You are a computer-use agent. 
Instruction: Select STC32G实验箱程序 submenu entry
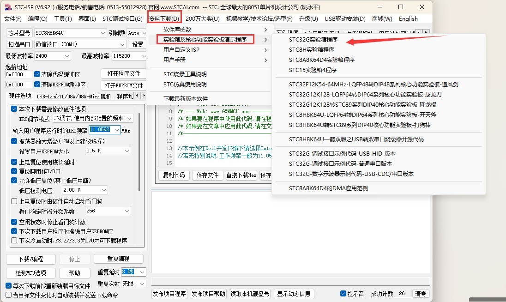tap(313, 39)
